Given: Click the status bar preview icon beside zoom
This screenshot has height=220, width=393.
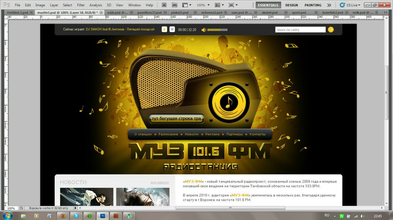Looking at the screenshot, I should [x=21, y=208].
